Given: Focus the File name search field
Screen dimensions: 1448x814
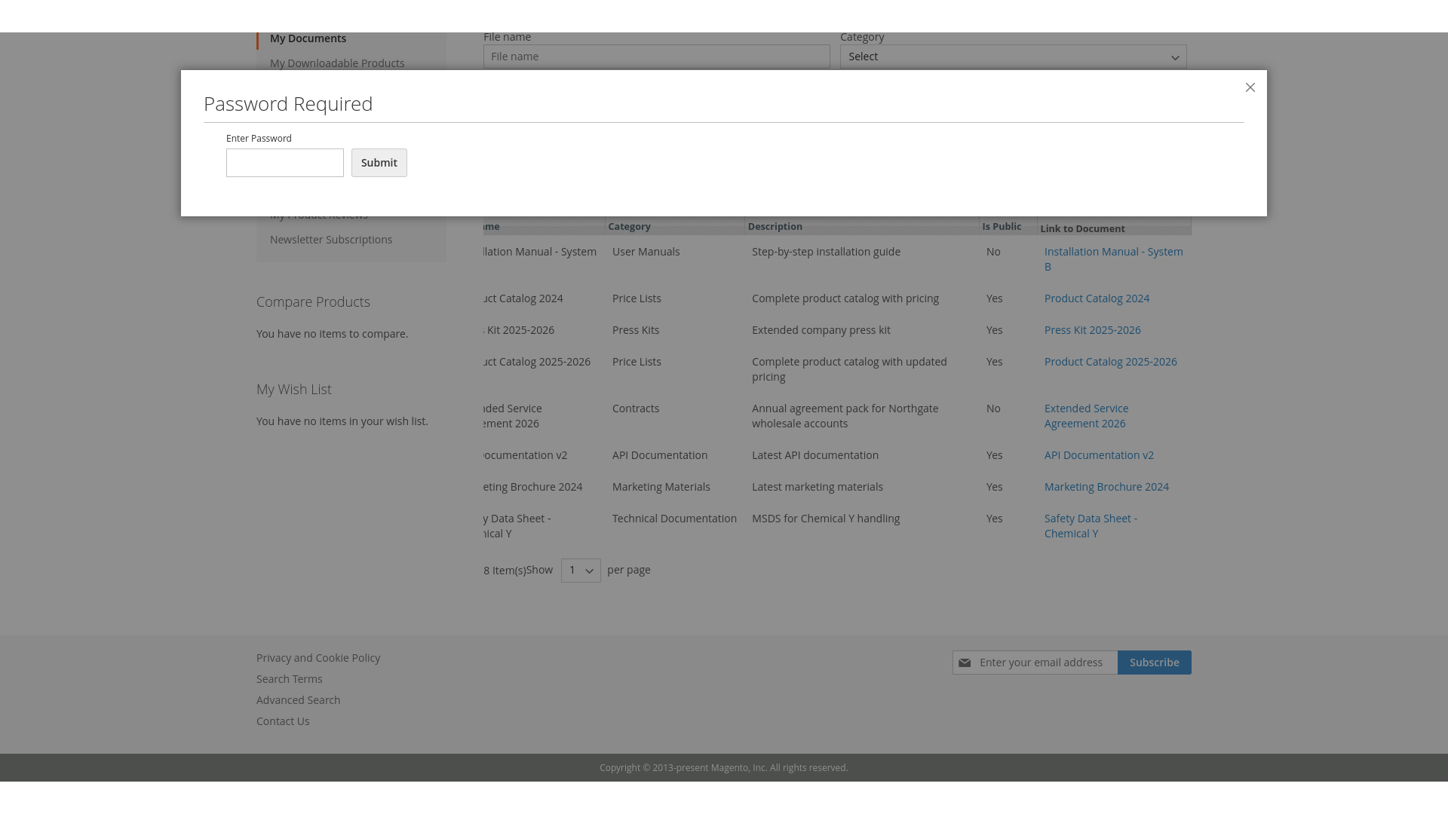Looking at the screenshot, I should [x=656, y=57].
